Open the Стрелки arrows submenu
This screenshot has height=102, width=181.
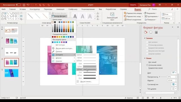(x=64, y=61)
